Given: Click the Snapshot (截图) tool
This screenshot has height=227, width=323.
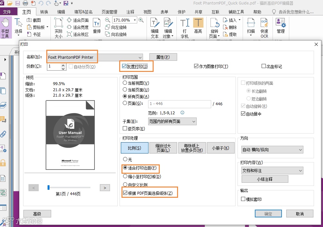Looking at the screenshot, I should pos(34,20).
